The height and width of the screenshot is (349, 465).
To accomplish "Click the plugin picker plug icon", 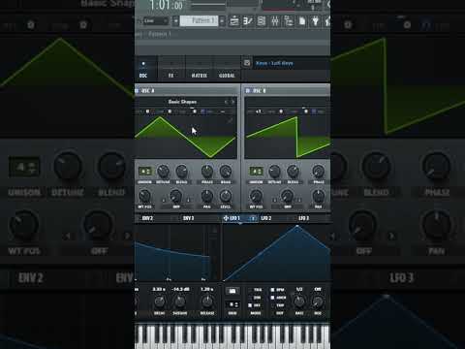I will [315, 21].
